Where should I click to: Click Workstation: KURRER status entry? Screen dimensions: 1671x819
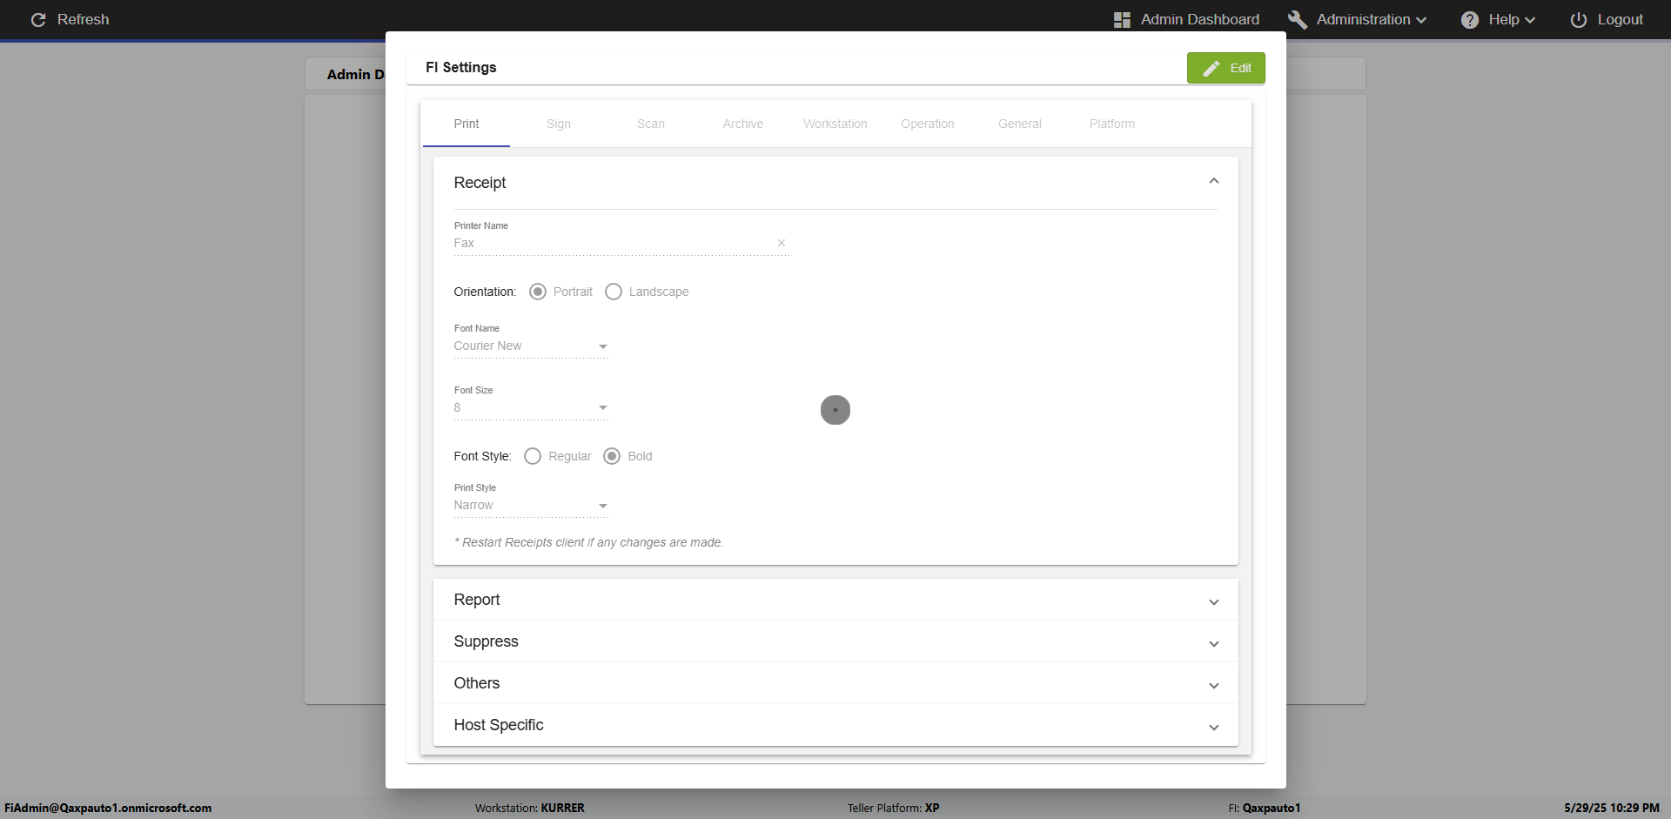point(530,808)
